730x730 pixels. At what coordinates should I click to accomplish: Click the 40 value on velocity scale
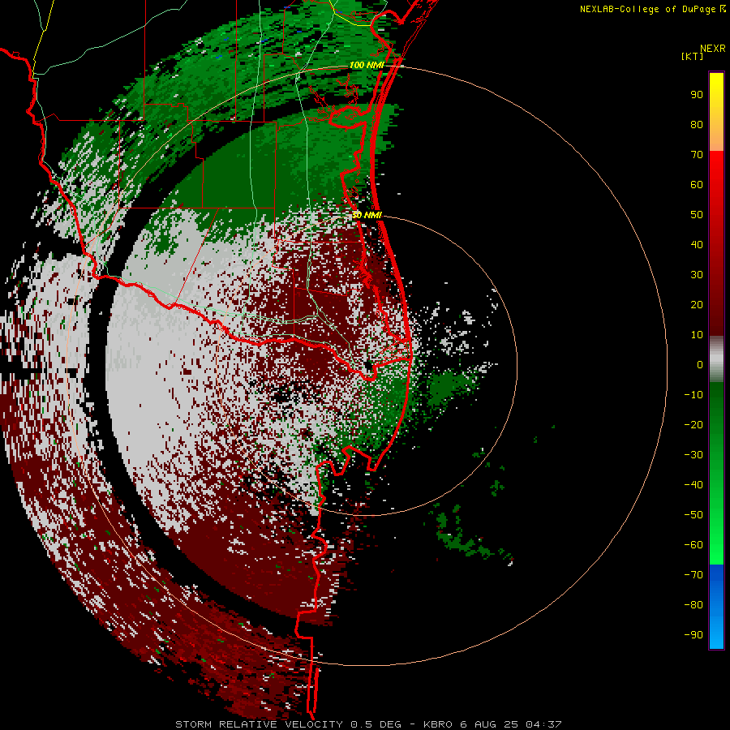697,245
